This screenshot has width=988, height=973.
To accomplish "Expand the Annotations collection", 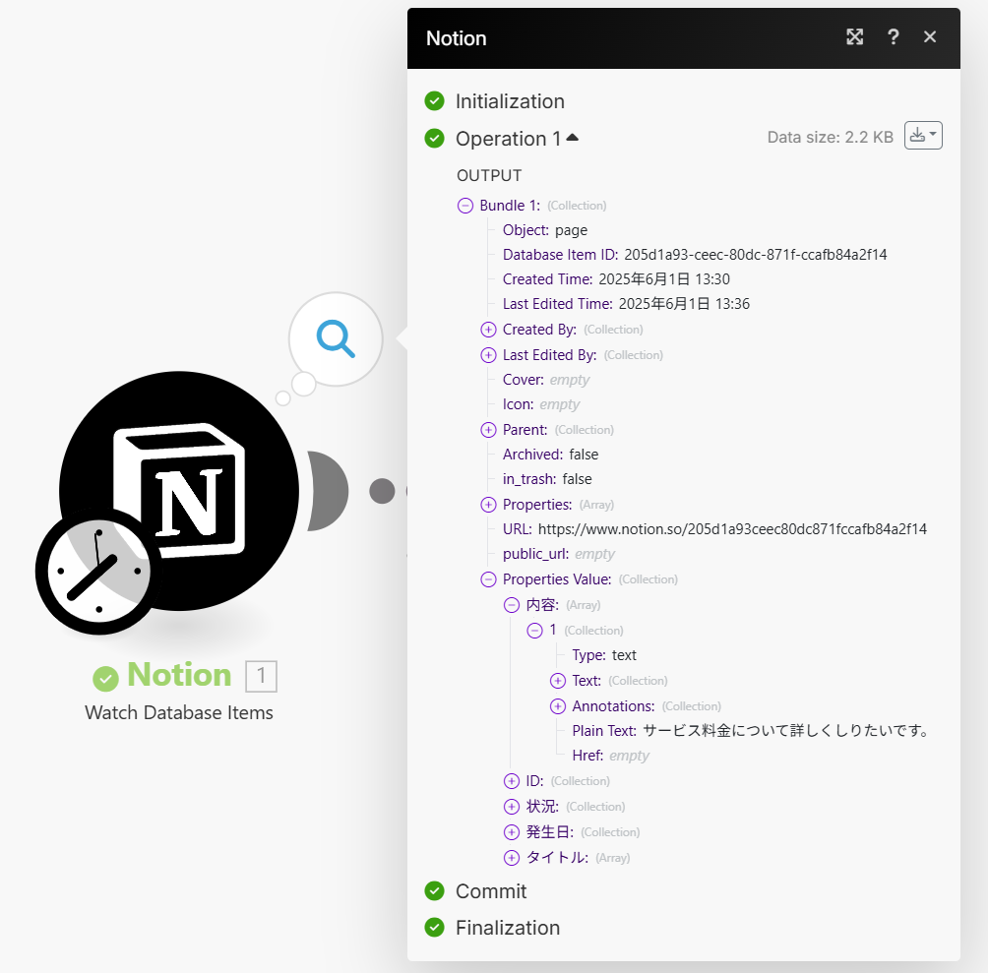I will tap(558, 706).
